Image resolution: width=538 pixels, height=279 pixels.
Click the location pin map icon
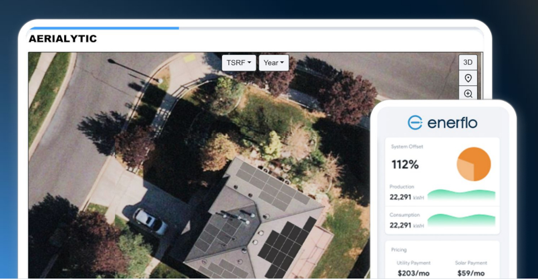[468, 78]
